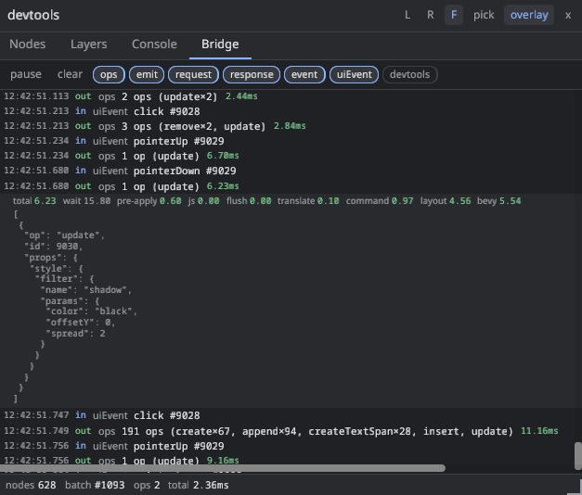
Task: Select the F floating dock mode
Action: 454,15
